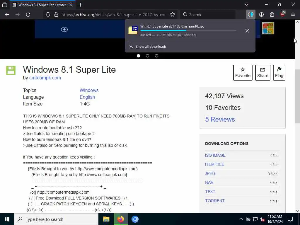The width and height of the screenshot is (300, 225).
Task: Open the Firefox downloads panel button
Action: (x=251, y=15)
